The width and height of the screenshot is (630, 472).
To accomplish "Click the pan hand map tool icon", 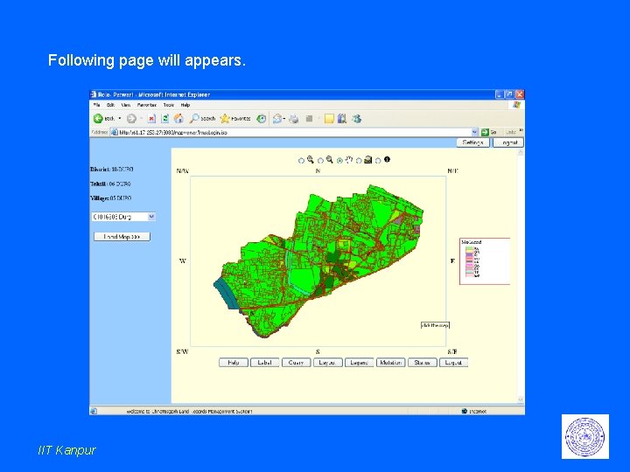I will point(349,159).
